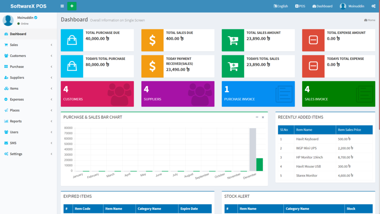Click the dollar icon on Total Sales Due card
This screenshot has width=380, height=214.
(152, 40)
